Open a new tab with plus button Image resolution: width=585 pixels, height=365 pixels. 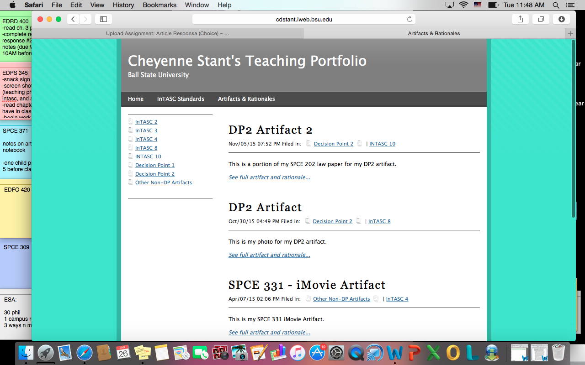570,33
